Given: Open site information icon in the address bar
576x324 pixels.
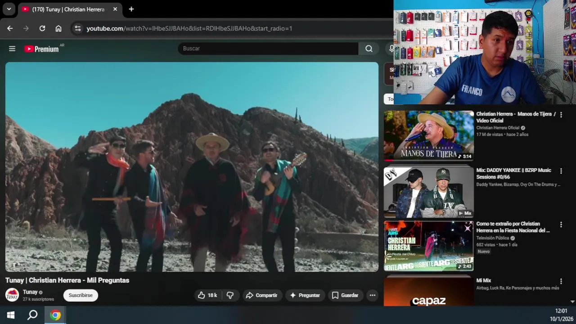Looking at the screenshot, I should coord(78,28).
